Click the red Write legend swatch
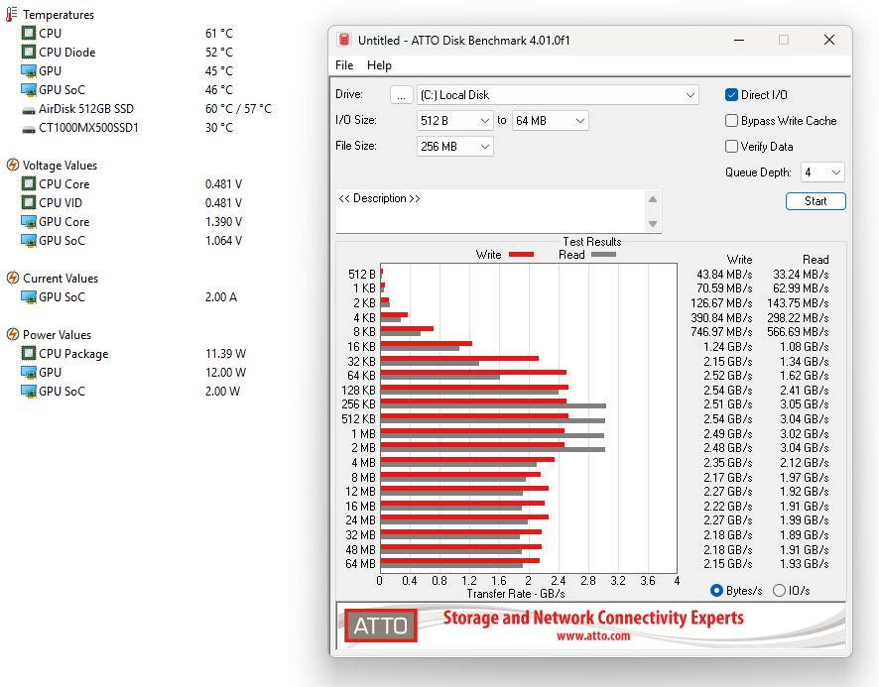The width and height of the screenshot is (879, 687). 521,255
